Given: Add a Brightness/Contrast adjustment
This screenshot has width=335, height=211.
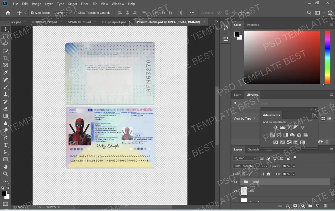Looking at the screenshot, I should click(275, 128).
